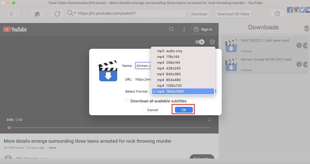Image resolution: width=310 pixels, height=164 pixels.
Task: Open the Facebook share icon
Action: click(x=290, y=10)
